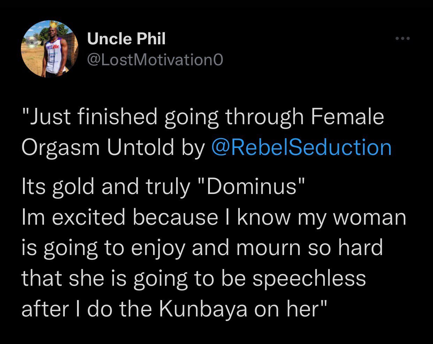
Task: Click the word "Female" in the tweet
Action: coord(347,117)
